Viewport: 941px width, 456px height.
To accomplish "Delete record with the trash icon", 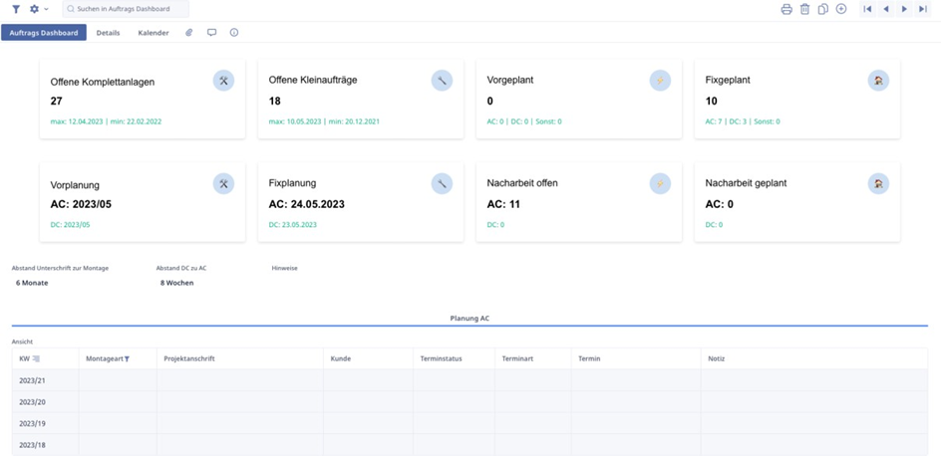I will click(x=804, y=9).
